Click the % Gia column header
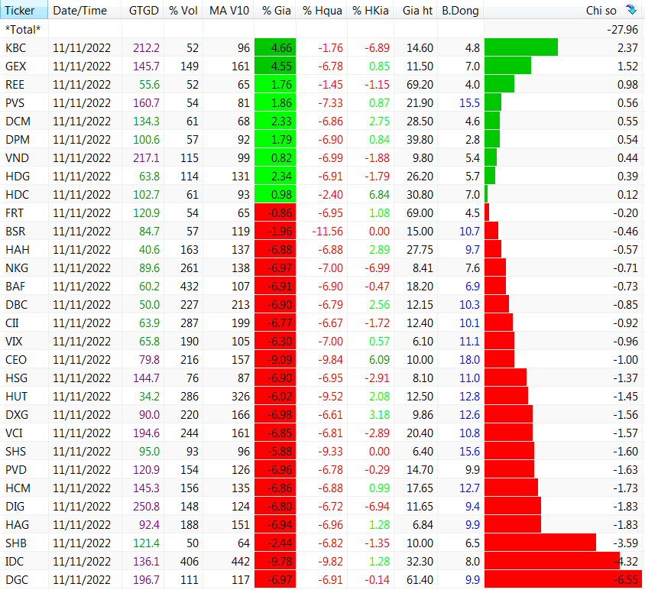The height and width of the screenshot is (590, 645). (x=277, y=10)
